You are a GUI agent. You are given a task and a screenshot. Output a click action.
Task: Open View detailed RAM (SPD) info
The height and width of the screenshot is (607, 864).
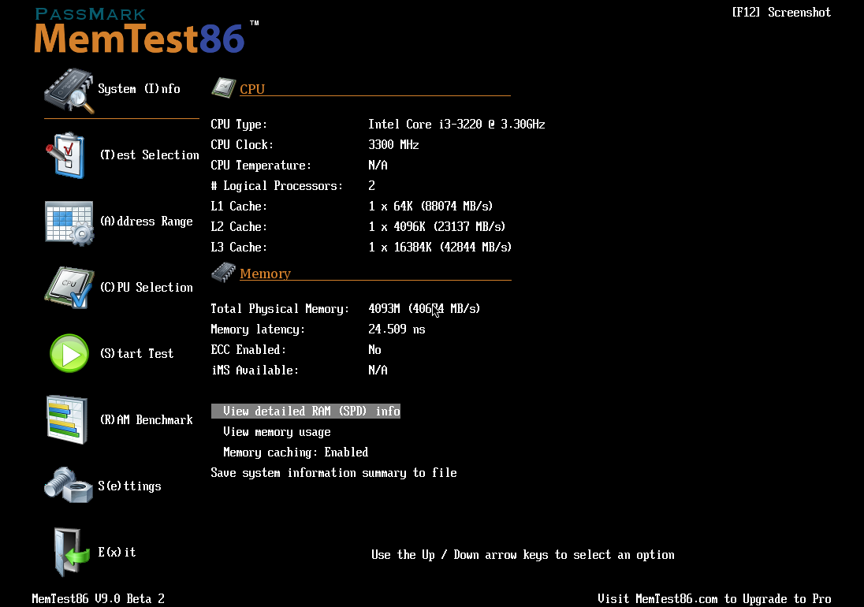306,411
